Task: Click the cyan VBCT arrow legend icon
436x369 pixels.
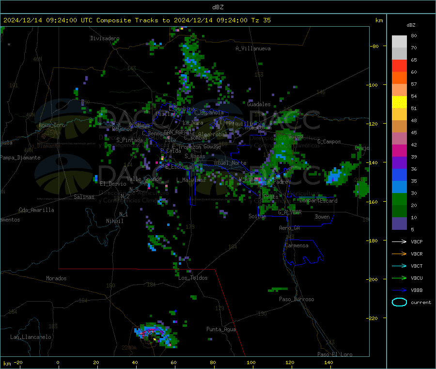Action: pyautogui.click(x=399, y=266)
